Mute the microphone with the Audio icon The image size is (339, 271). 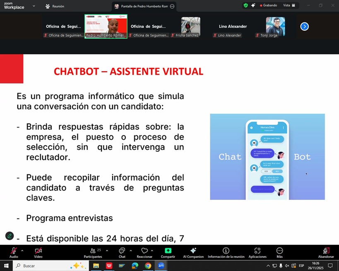coord(13,252)
